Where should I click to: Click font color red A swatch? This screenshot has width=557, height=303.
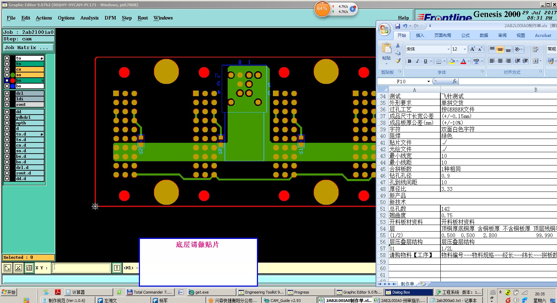point(463,61)
